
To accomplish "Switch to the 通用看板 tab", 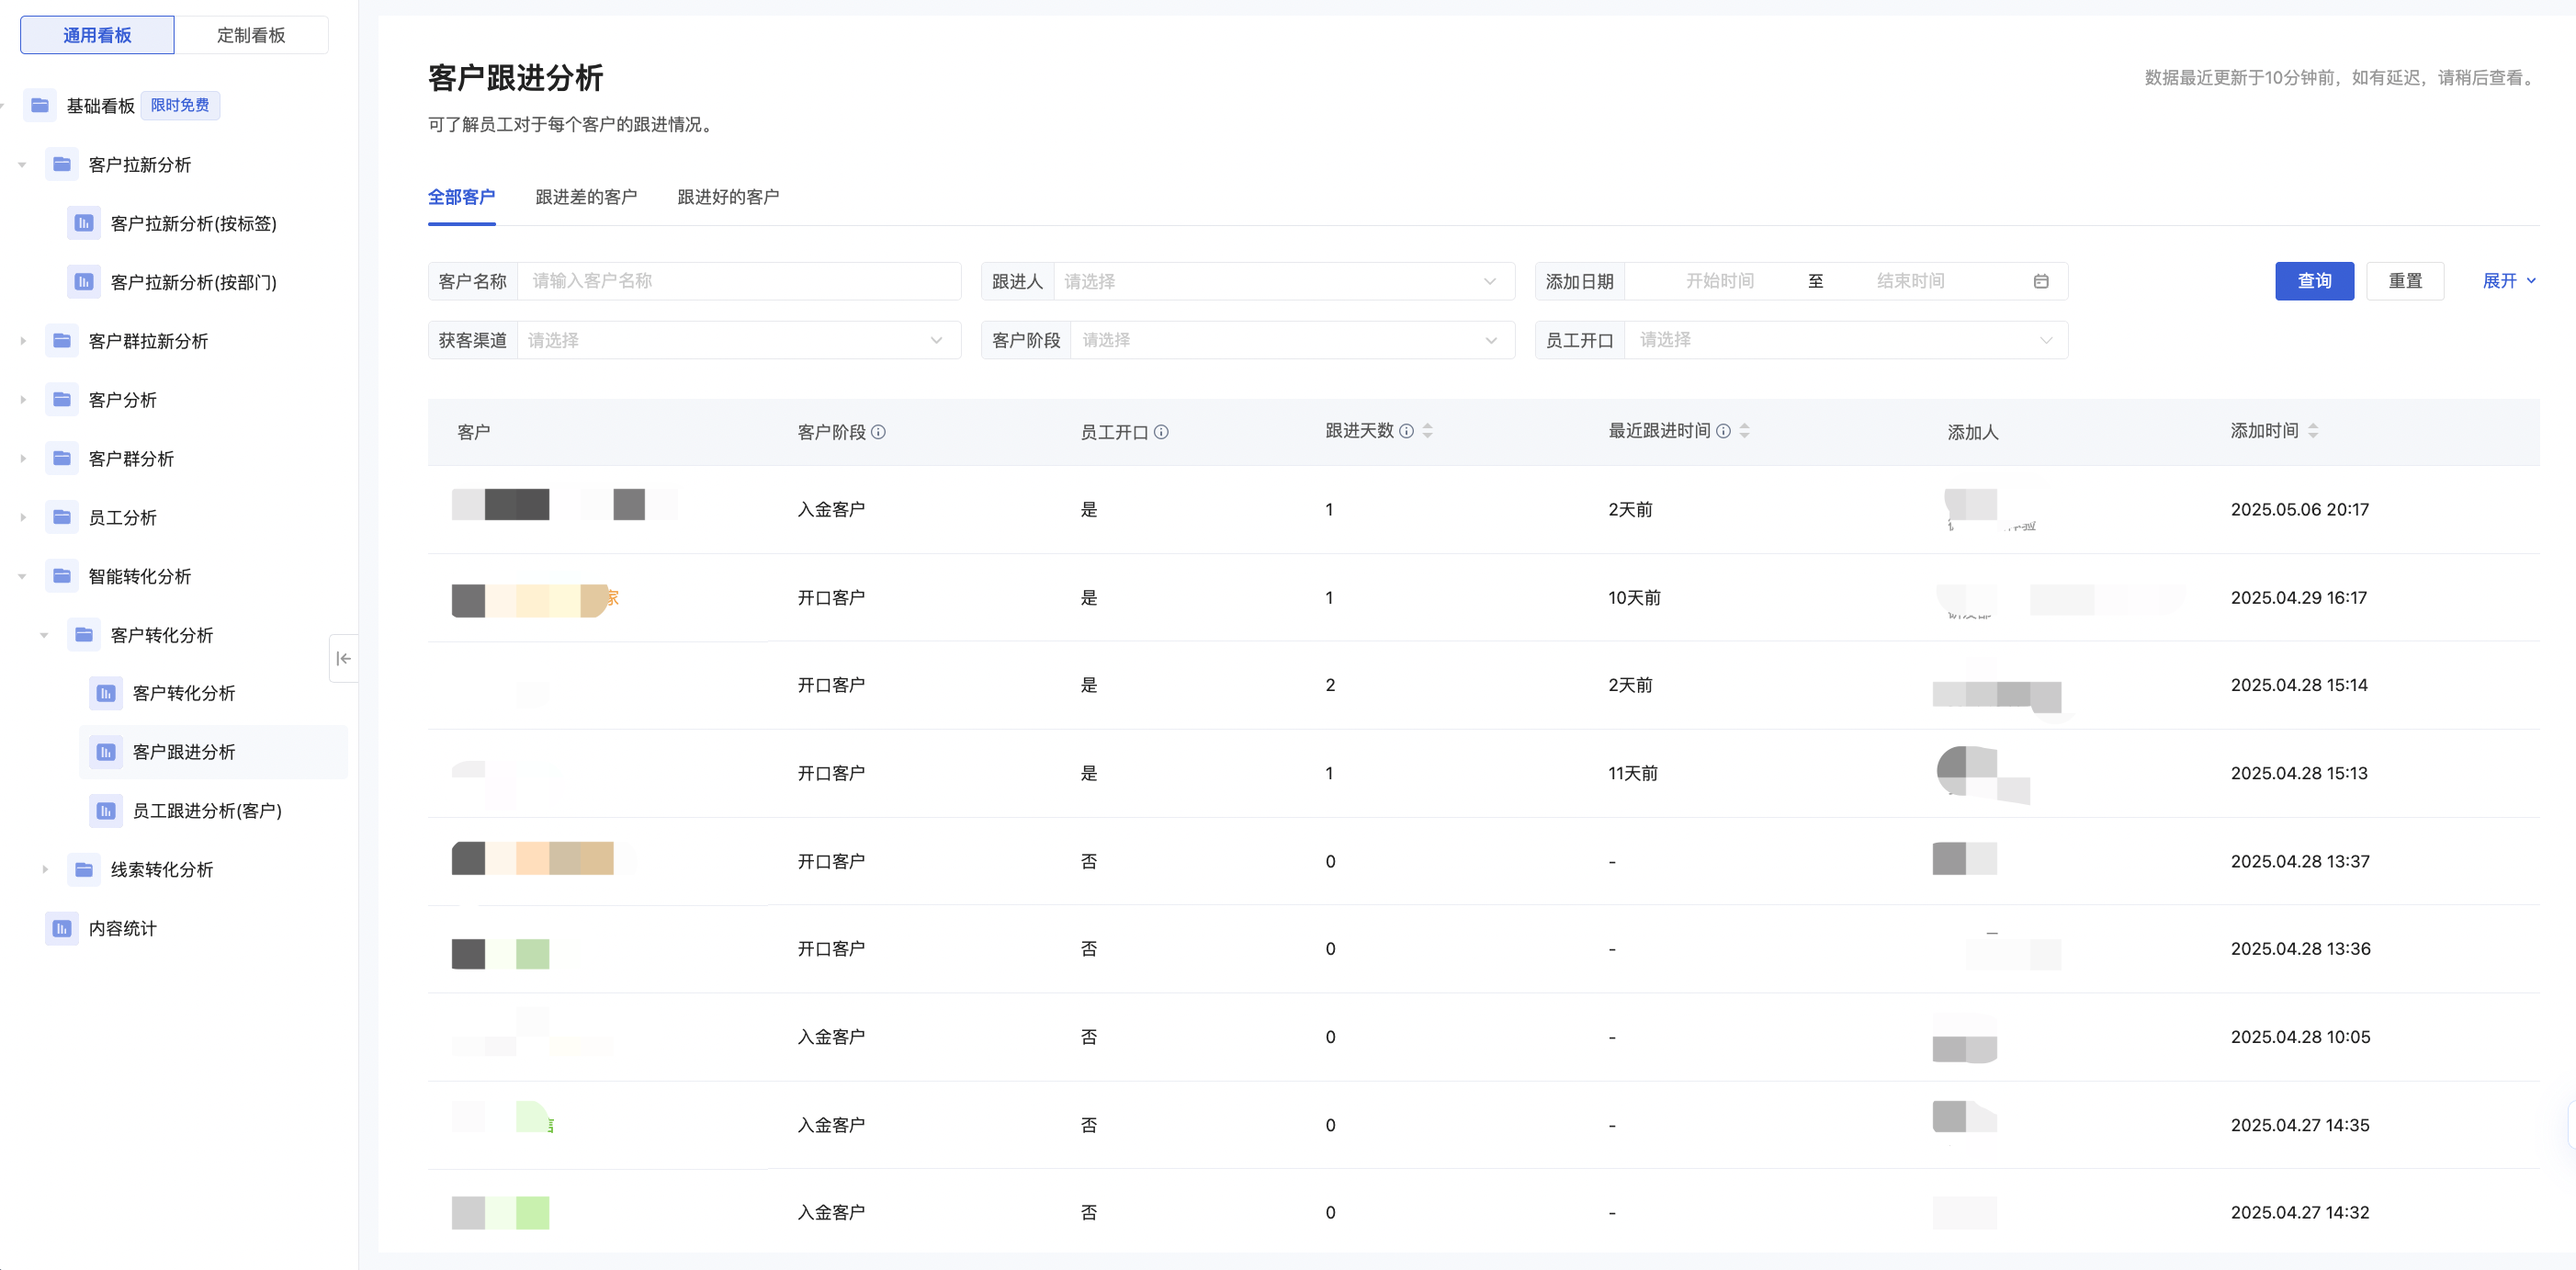I will click(x=97, y=35).
